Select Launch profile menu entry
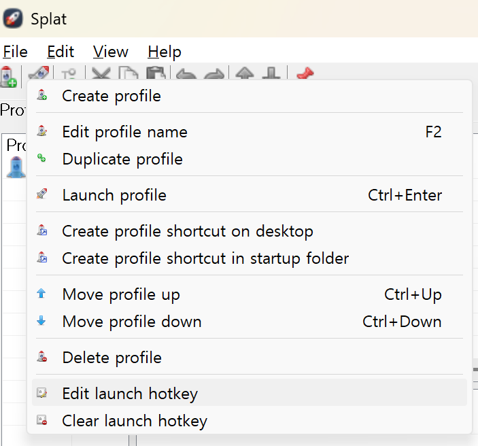 coord(250,195)
